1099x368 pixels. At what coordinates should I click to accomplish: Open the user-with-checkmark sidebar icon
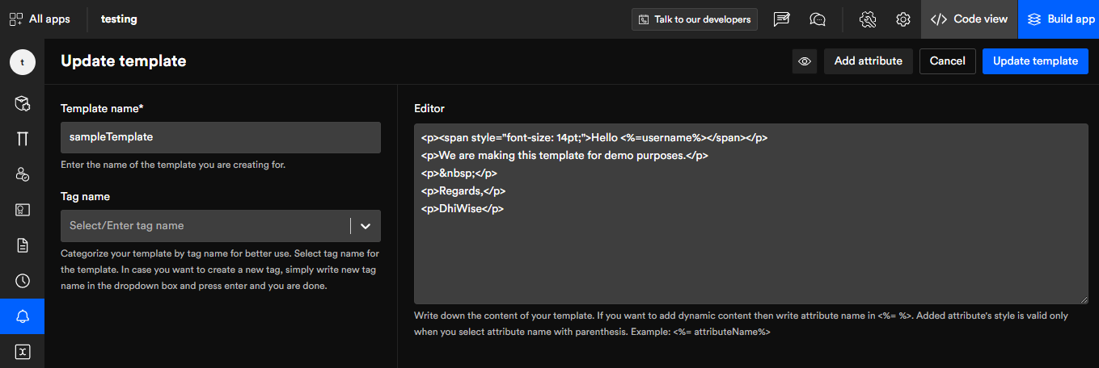coord(23,174)
